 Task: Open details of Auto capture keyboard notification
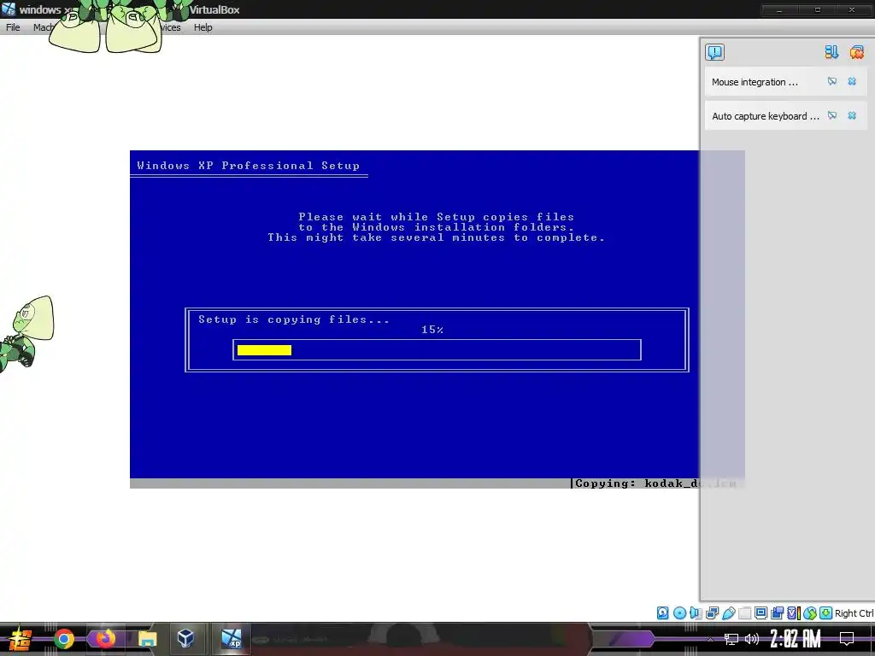pos(832,115)
